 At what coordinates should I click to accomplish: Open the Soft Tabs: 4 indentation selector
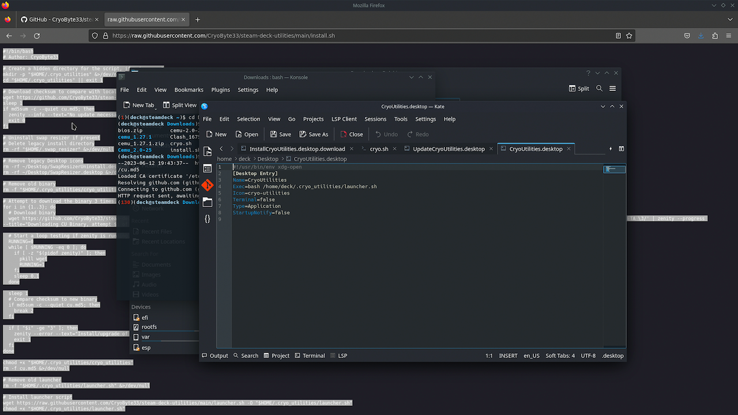(x=560, y=356)
